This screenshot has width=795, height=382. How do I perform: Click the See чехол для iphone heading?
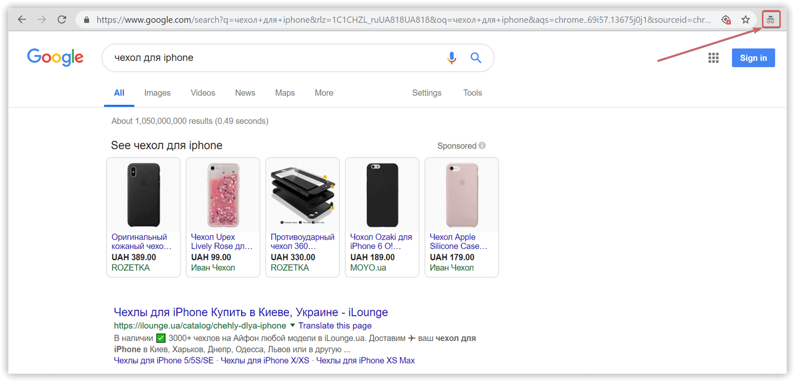pos(167,146)
